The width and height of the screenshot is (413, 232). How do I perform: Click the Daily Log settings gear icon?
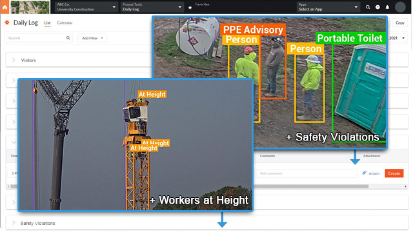coord(7,23)
